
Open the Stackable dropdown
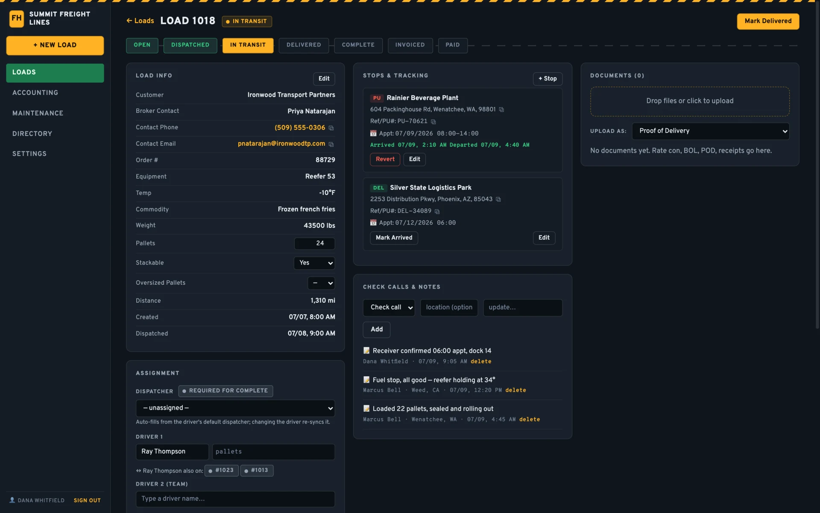point(314,263)
